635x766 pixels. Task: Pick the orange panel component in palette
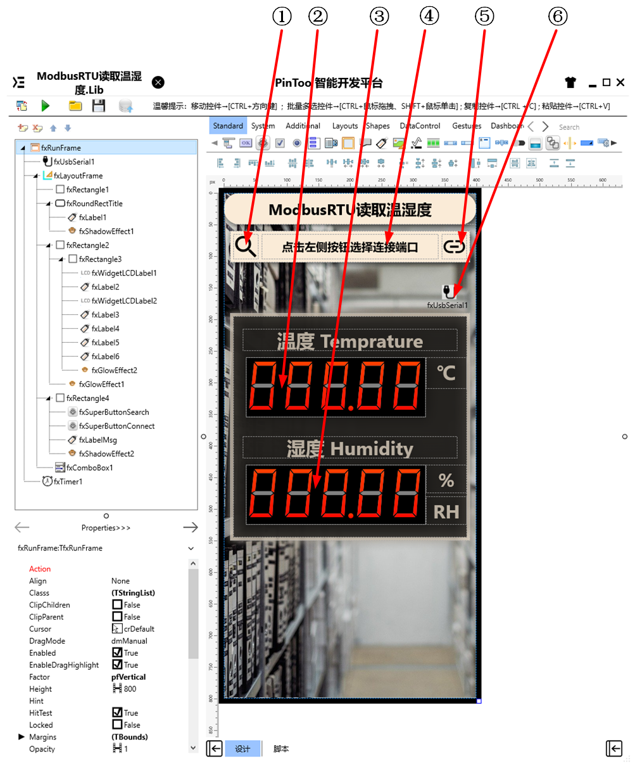[x=348, y=143]
